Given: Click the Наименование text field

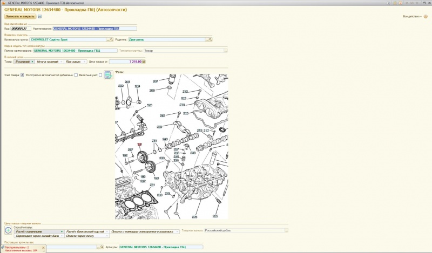Looking at the screenshot, I should click(95, 29).
